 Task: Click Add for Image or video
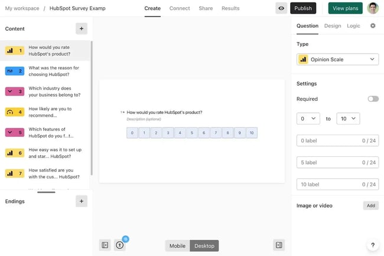(371, 206)
